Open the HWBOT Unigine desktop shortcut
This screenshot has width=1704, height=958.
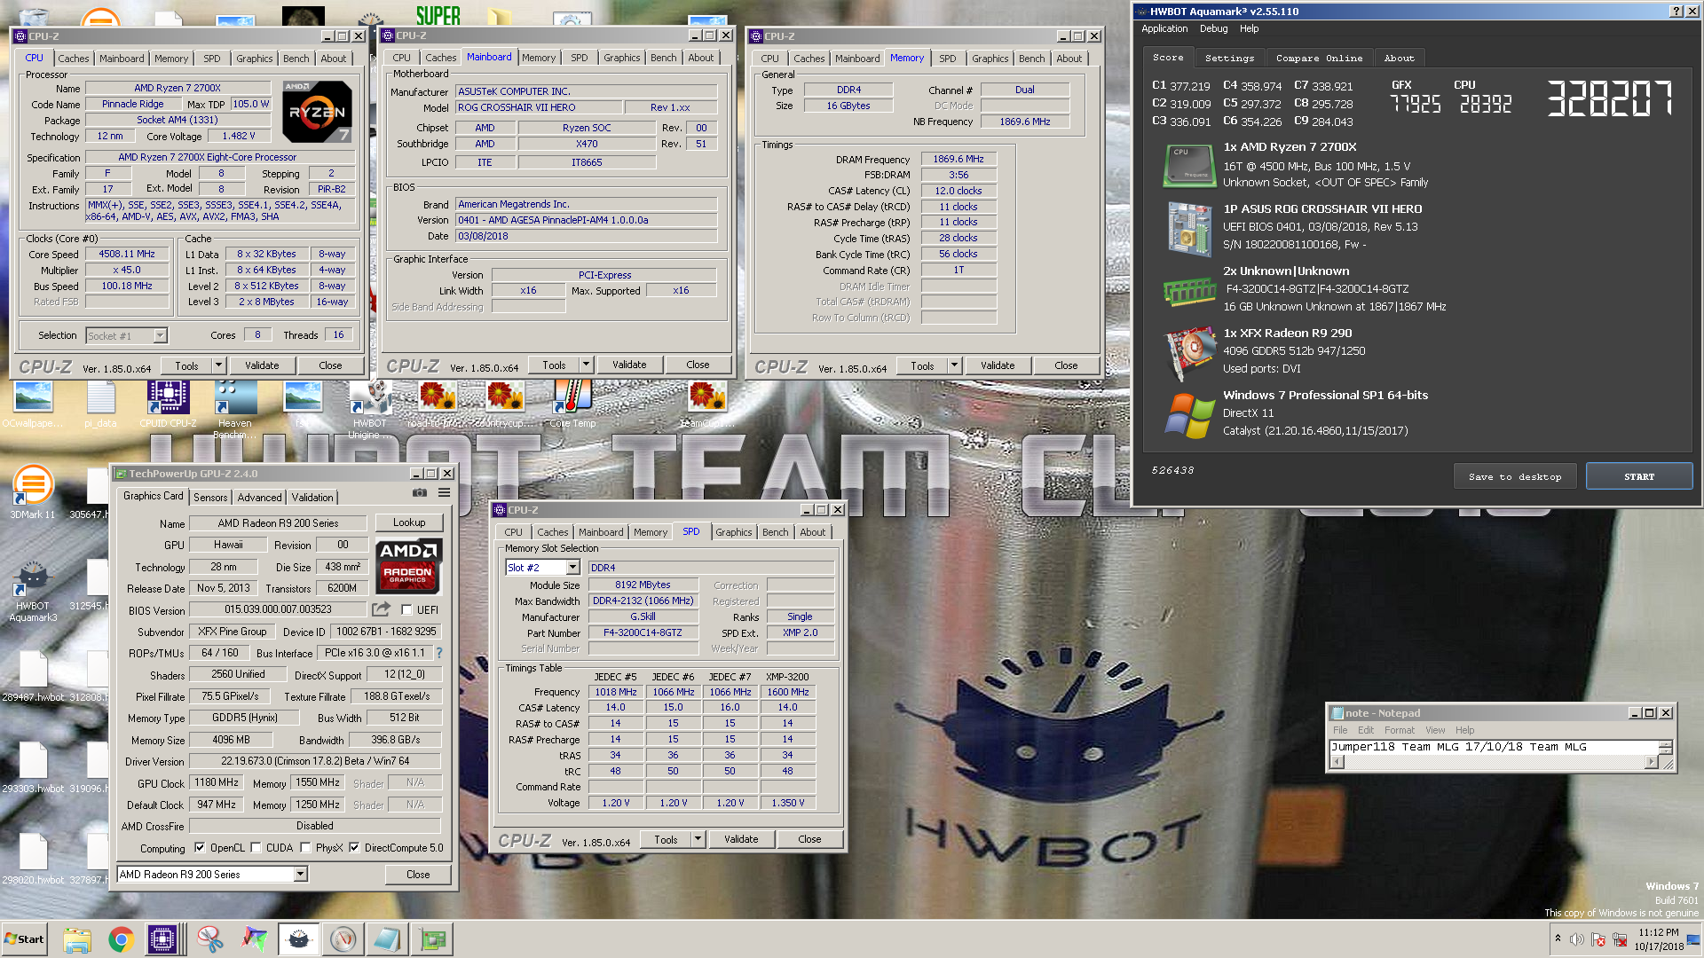tap(369, 409)
